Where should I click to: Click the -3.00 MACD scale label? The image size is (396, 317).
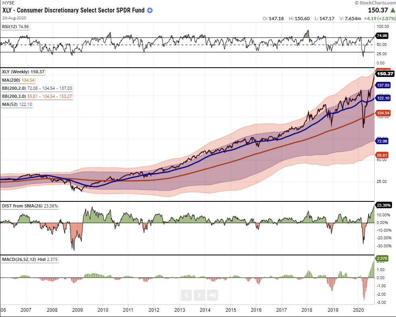[382, 302]
